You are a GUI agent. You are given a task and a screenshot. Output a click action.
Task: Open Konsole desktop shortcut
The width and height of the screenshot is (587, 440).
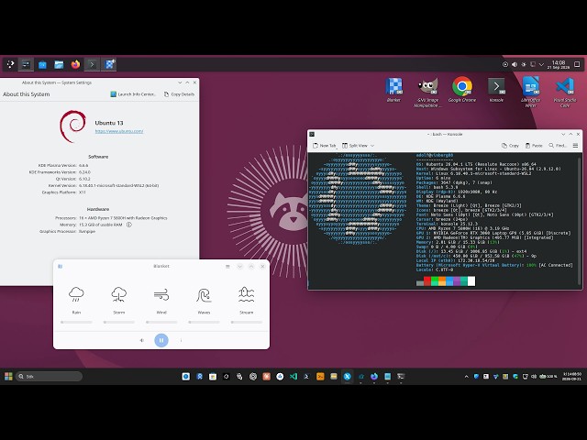(496, 90)
